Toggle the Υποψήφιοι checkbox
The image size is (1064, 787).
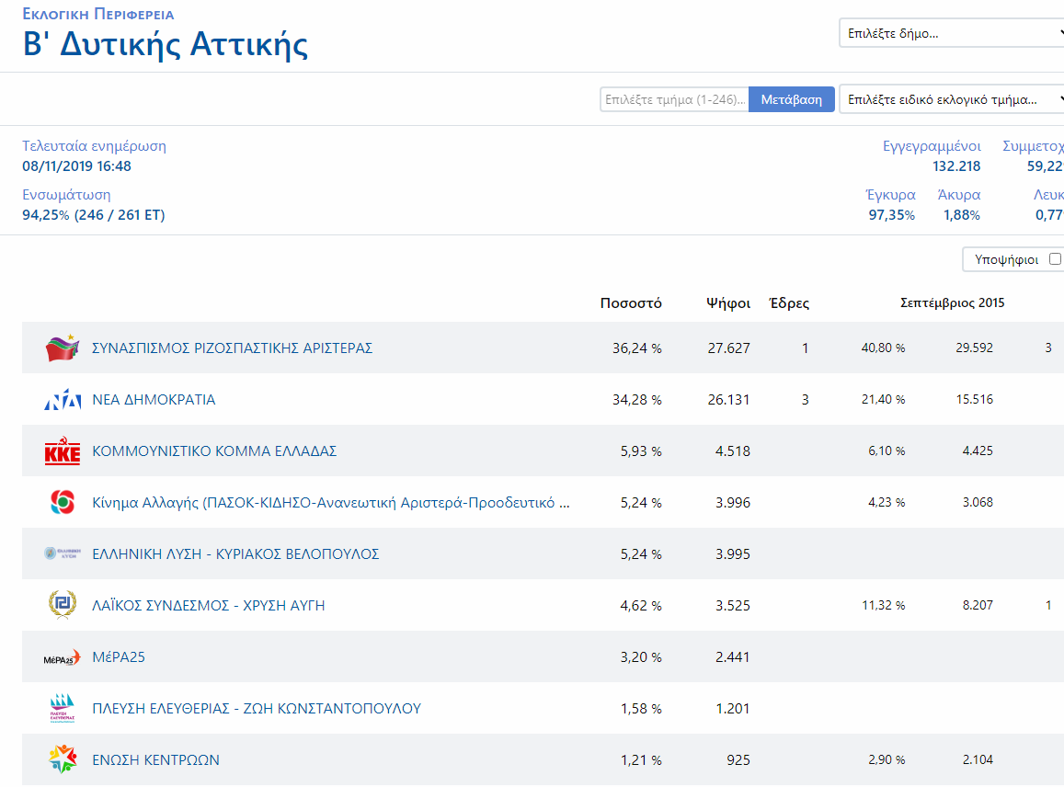(1055, 259)
